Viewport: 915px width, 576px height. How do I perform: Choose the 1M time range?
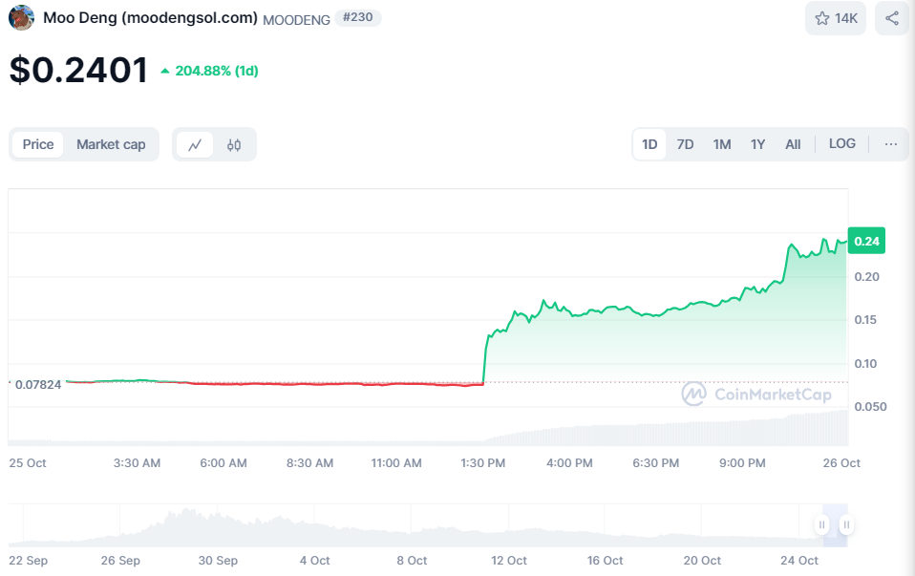coord(722,144)
